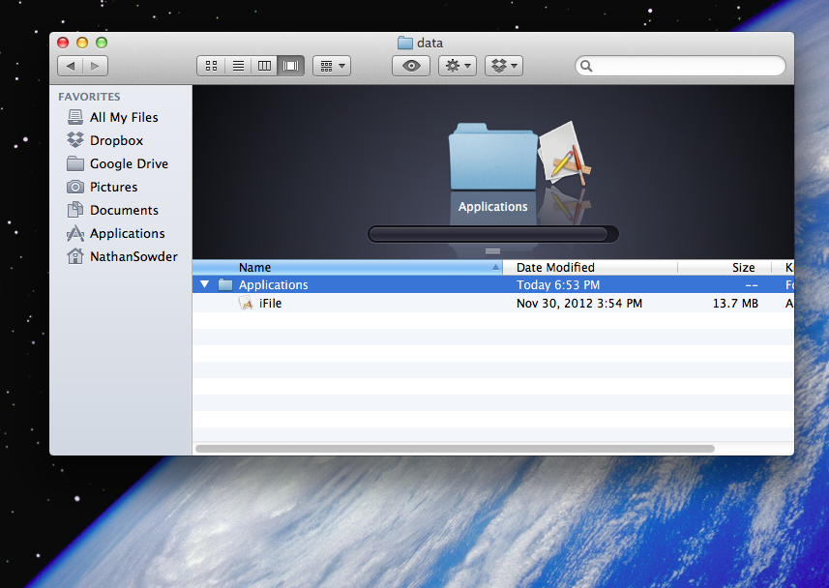Collapse the Applications folder disclosure triangle
The width and height of the screenshot is (829, 588).
tap(204, 284)
